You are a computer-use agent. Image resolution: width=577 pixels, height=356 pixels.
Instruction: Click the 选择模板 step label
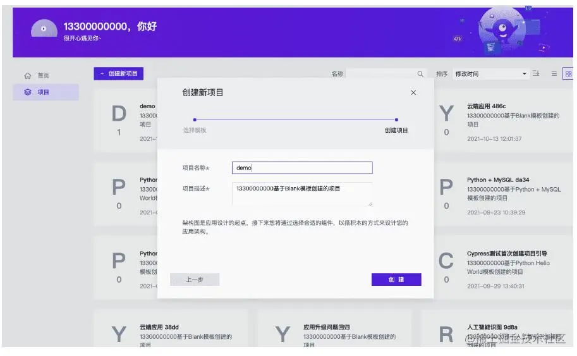pos(195,130)
